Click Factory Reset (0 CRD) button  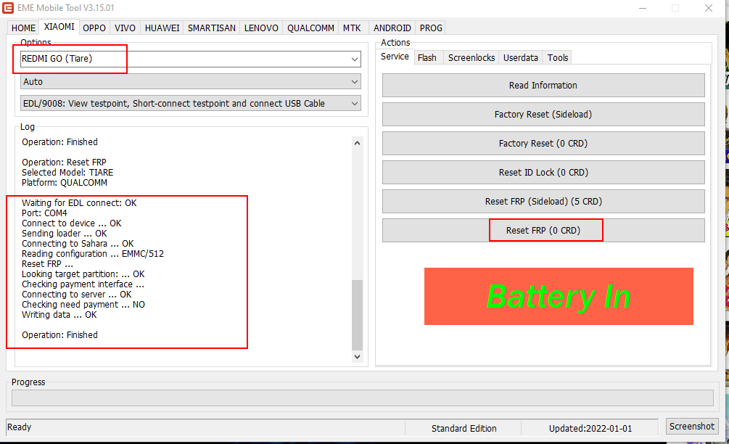[543, 143]
